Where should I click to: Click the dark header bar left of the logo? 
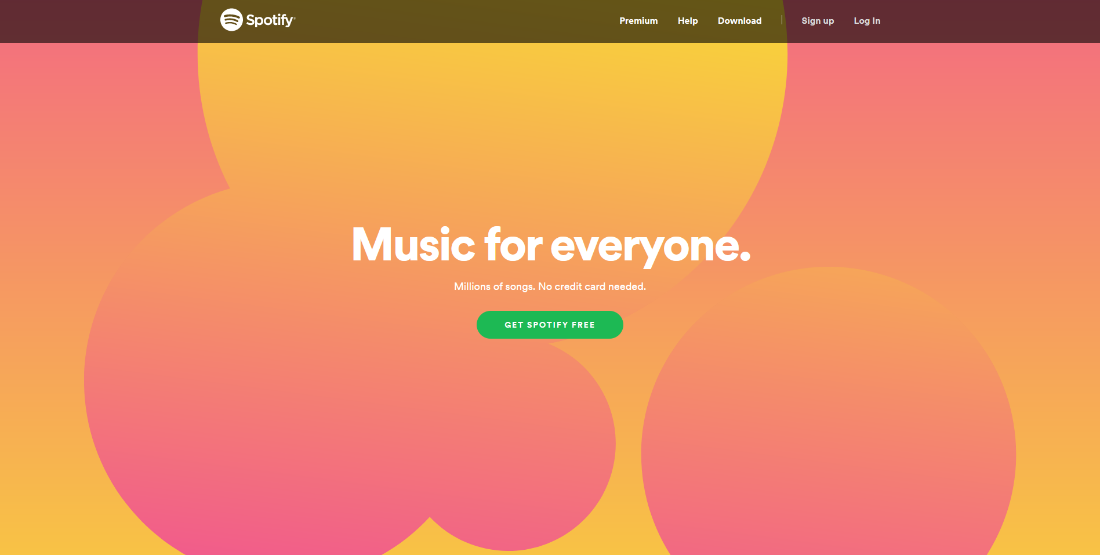(99, 21)
